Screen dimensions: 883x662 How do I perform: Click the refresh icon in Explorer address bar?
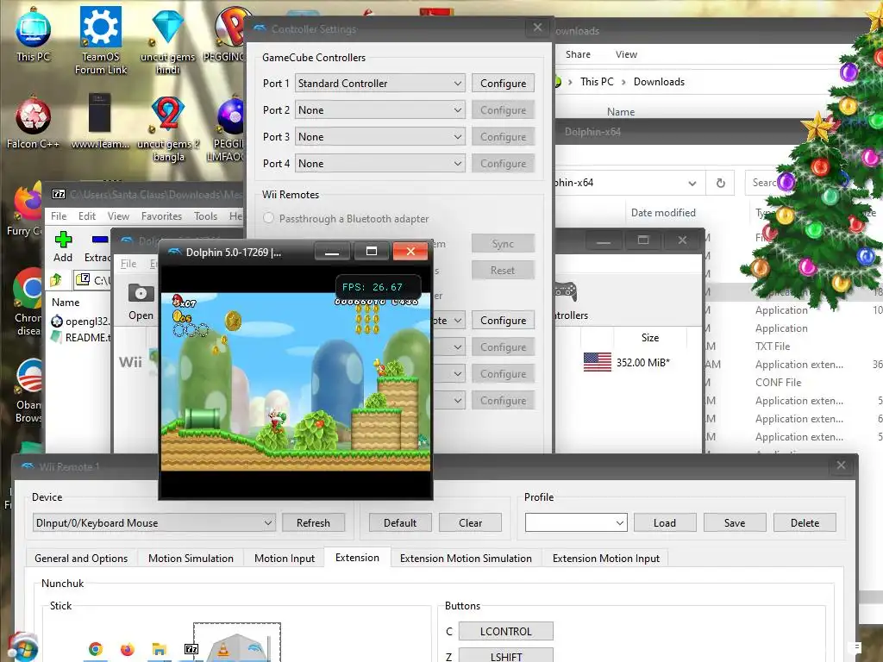click(x=720, y=183)
